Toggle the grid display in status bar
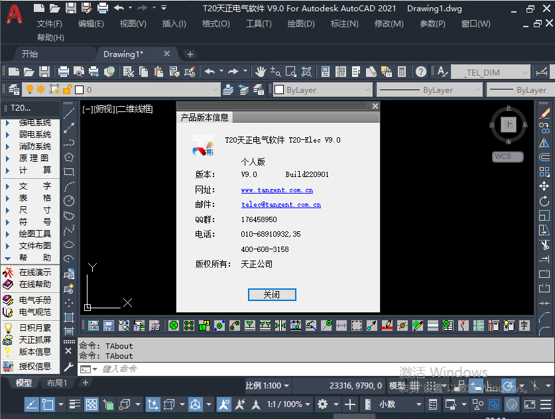555x419 pixels. [x=414, y=385]
